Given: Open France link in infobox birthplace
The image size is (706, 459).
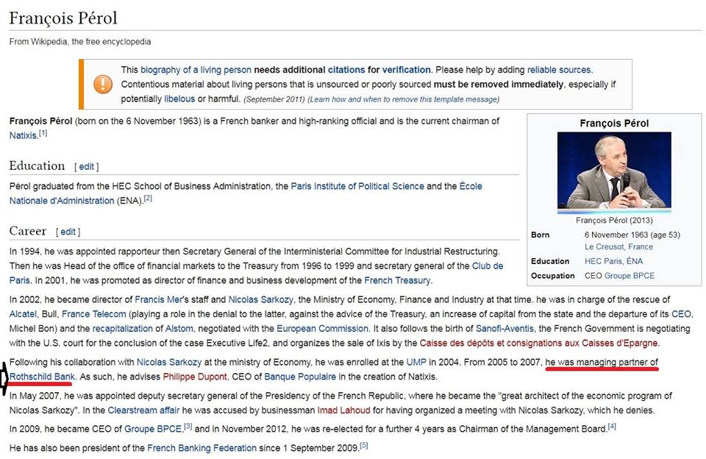Looking at the screenshot, I should click(641, 247).
